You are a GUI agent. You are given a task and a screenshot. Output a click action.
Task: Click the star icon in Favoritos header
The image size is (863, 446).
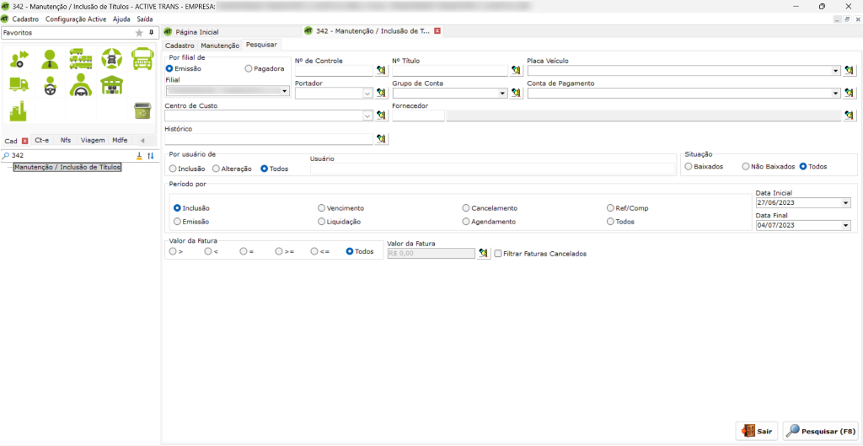pos(139,33)
